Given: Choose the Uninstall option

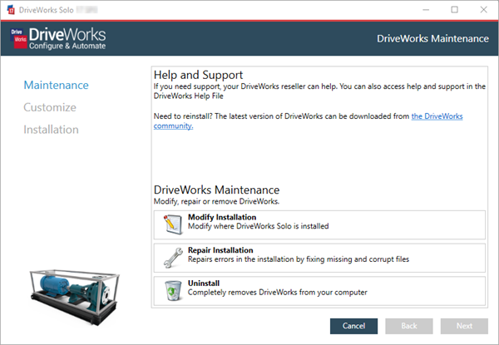Looking at the screenshot, I should click(319, 291).
